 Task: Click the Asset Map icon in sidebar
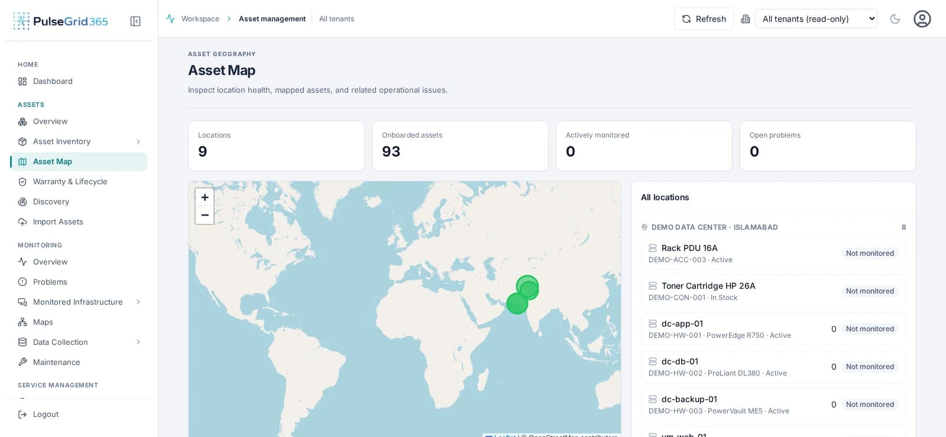(22, 162)
